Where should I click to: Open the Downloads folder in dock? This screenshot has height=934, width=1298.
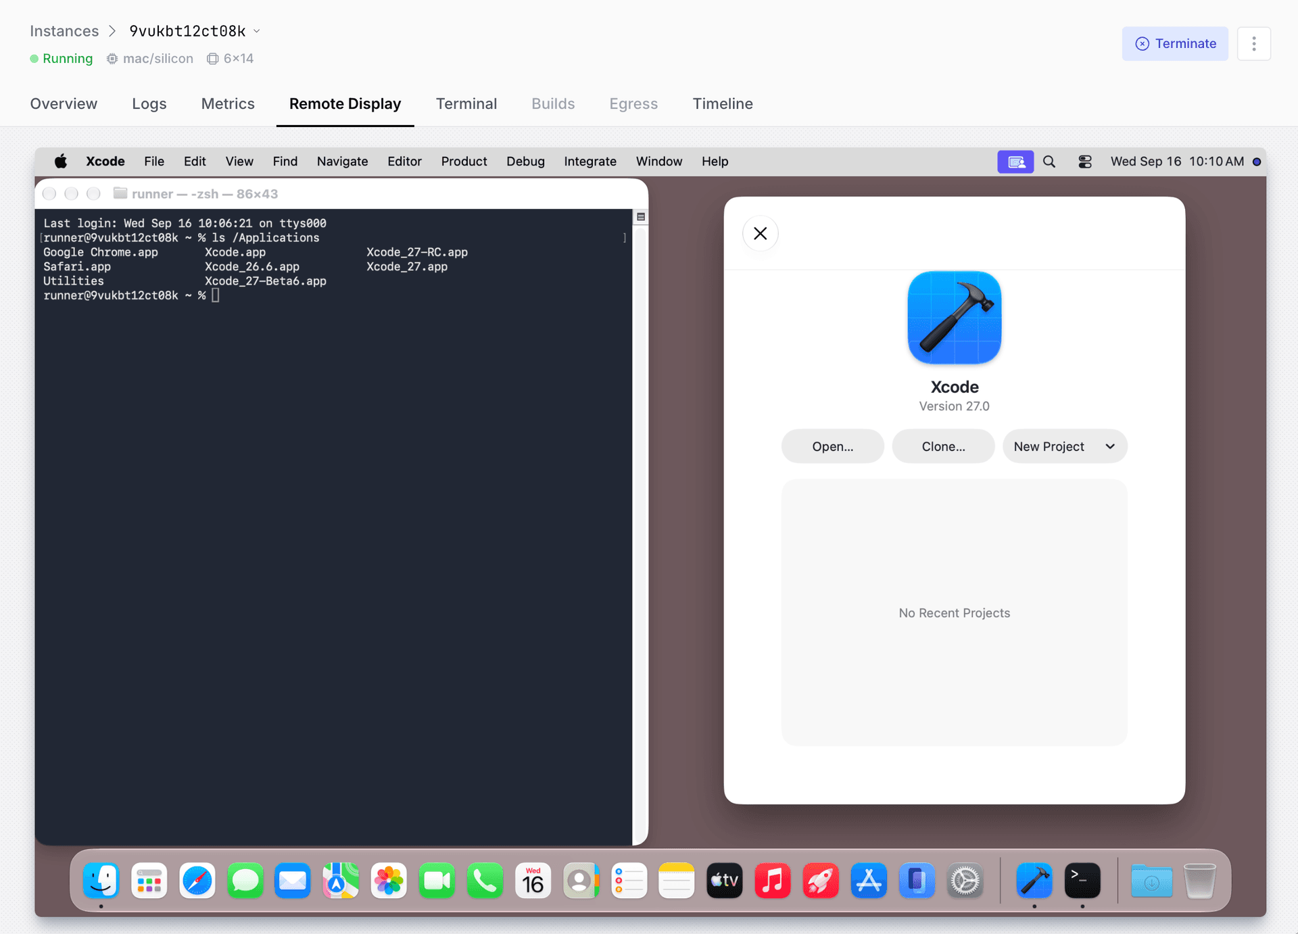pyautogui.click(x=1152, y=881)
